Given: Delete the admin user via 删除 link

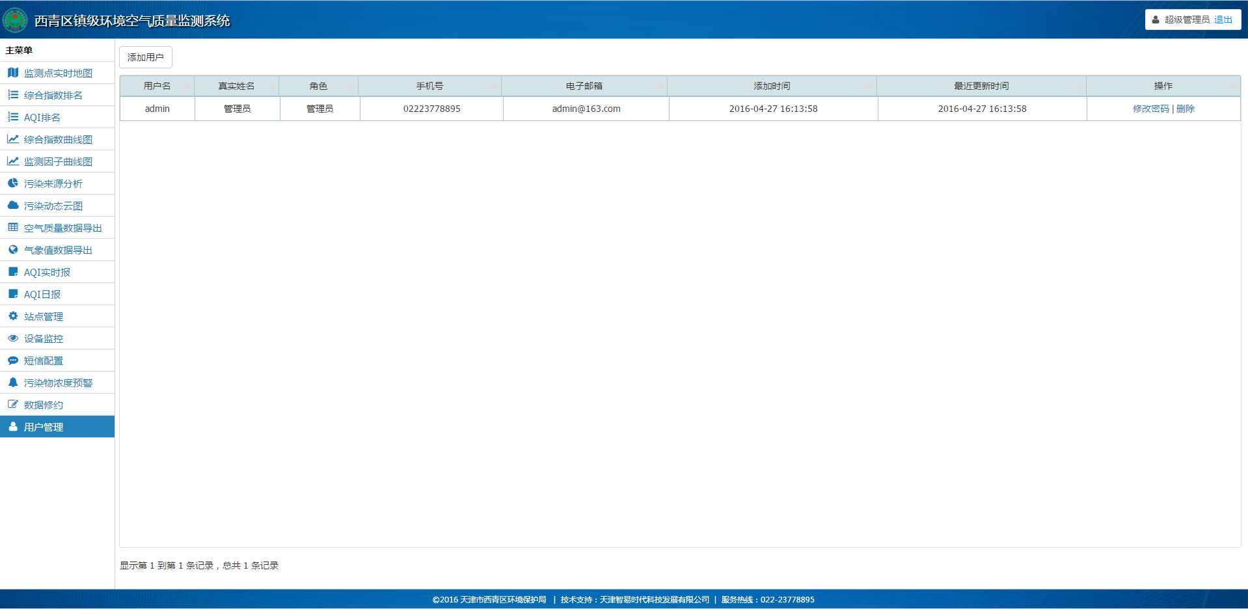Looking at the screenshot, I should pos(1185,109).
